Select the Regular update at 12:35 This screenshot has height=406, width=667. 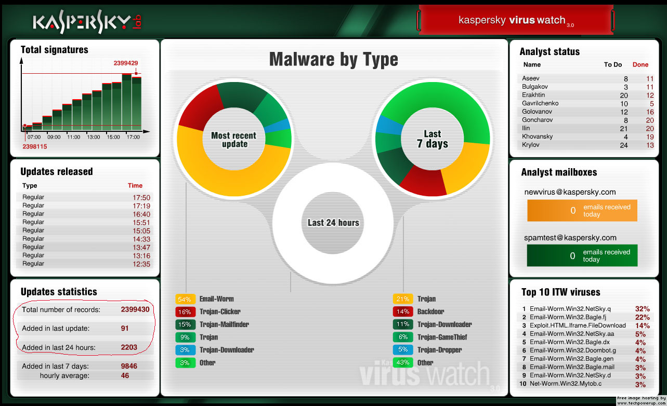(86, 264)
